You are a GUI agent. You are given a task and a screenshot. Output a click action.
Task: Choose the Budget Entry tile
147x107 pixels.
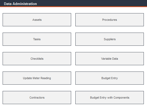(110, 78)
